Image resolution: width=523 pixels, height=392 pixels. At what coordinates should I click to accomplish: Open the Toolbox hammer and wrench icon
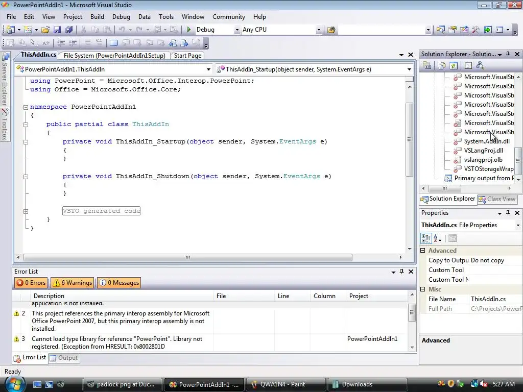click(x=476, y=30)
